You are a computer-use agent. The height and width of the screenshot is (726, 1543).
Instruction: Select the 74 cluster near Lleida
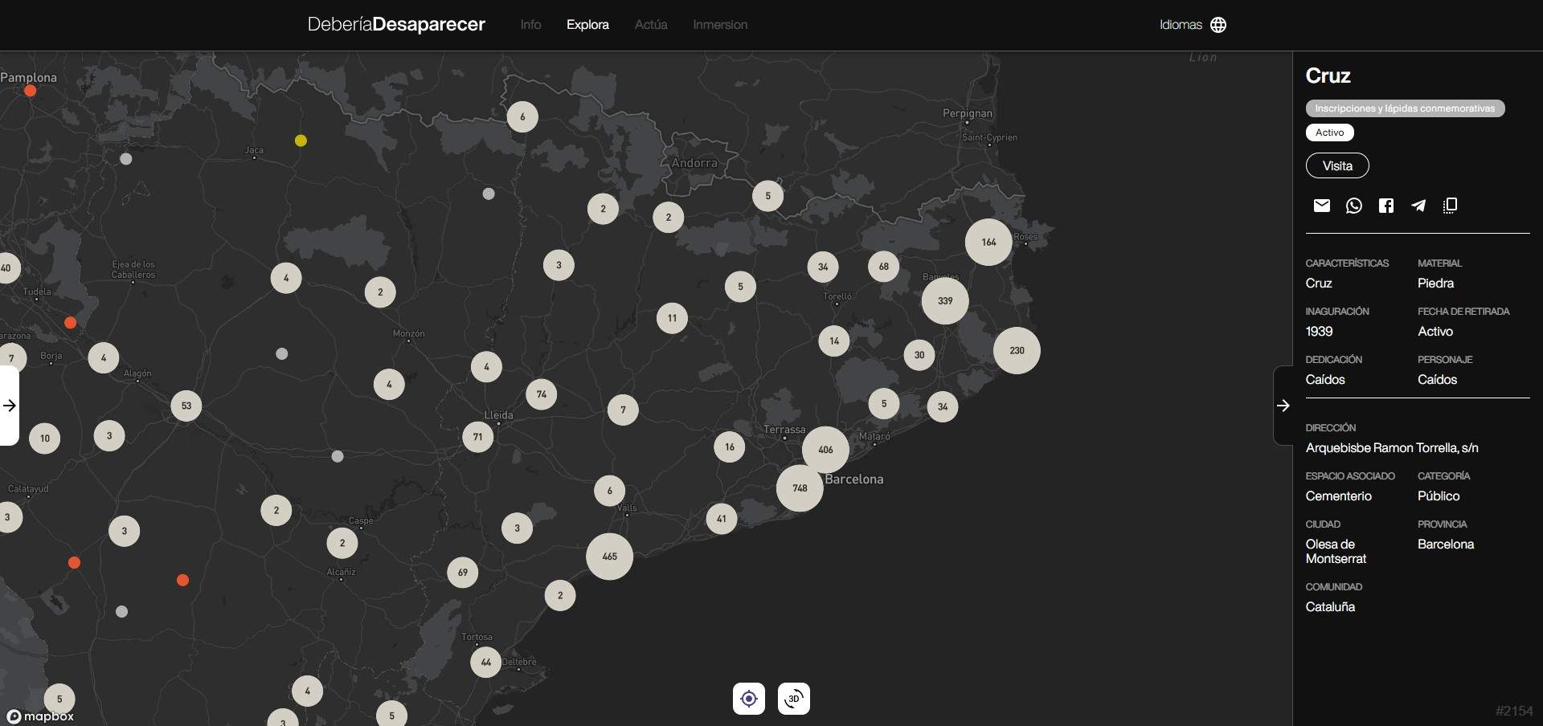pos(542,394)
